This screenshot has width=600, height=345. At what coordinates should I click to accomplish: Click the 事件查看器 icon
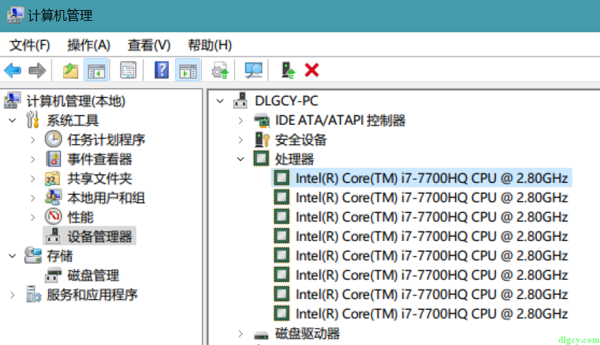pos(53,159)
